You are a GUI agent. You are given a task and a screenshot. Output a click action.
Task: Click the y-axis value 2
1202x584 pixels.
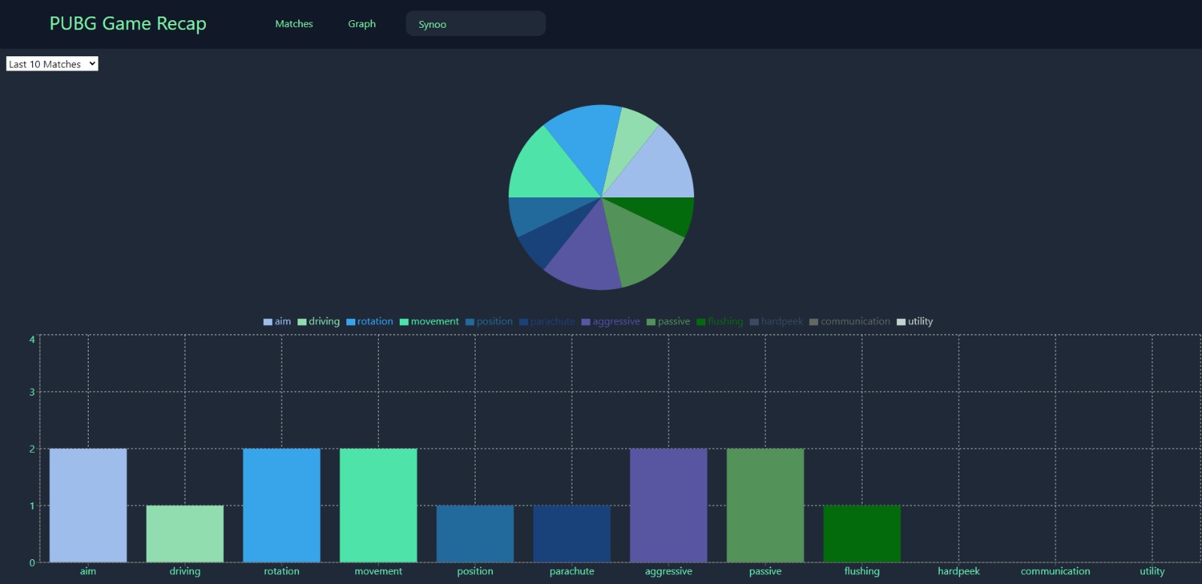click(x=32, y=449)
